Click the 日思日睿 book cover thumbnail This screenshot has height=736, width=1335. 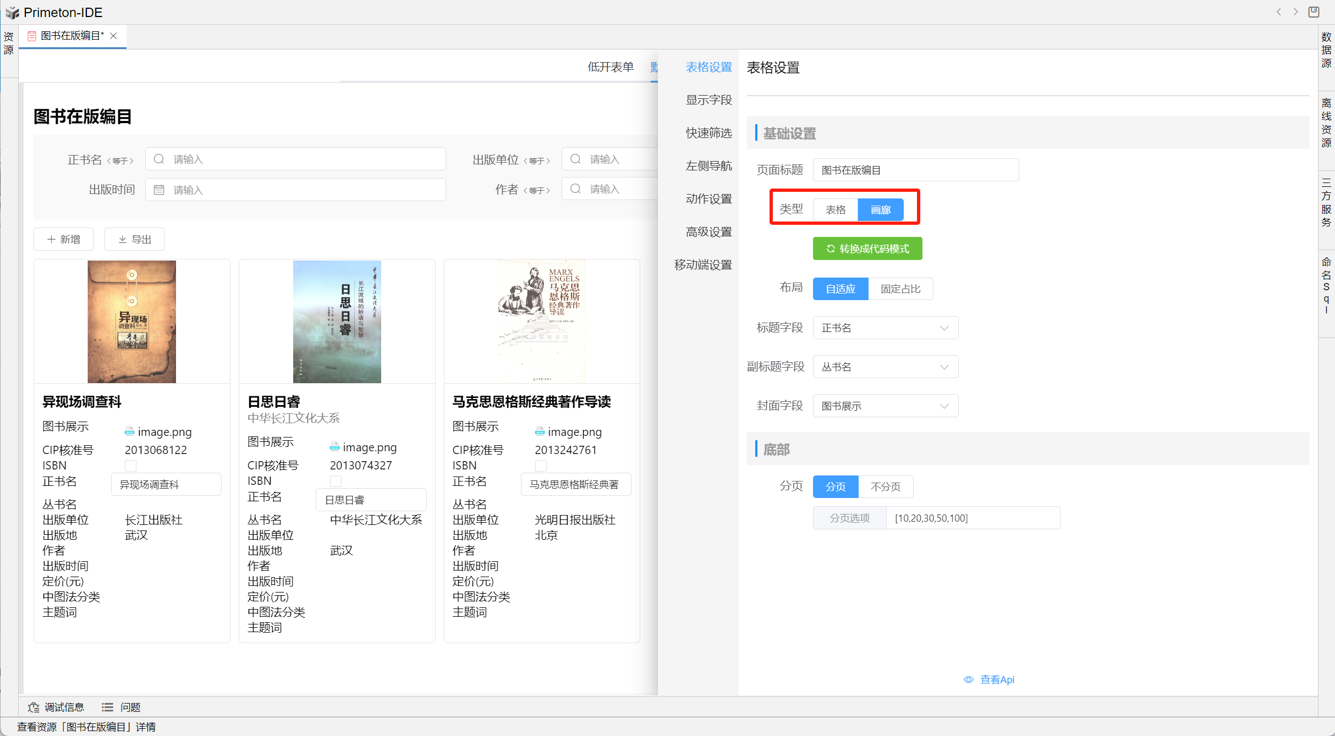click(x=337, y=322)
